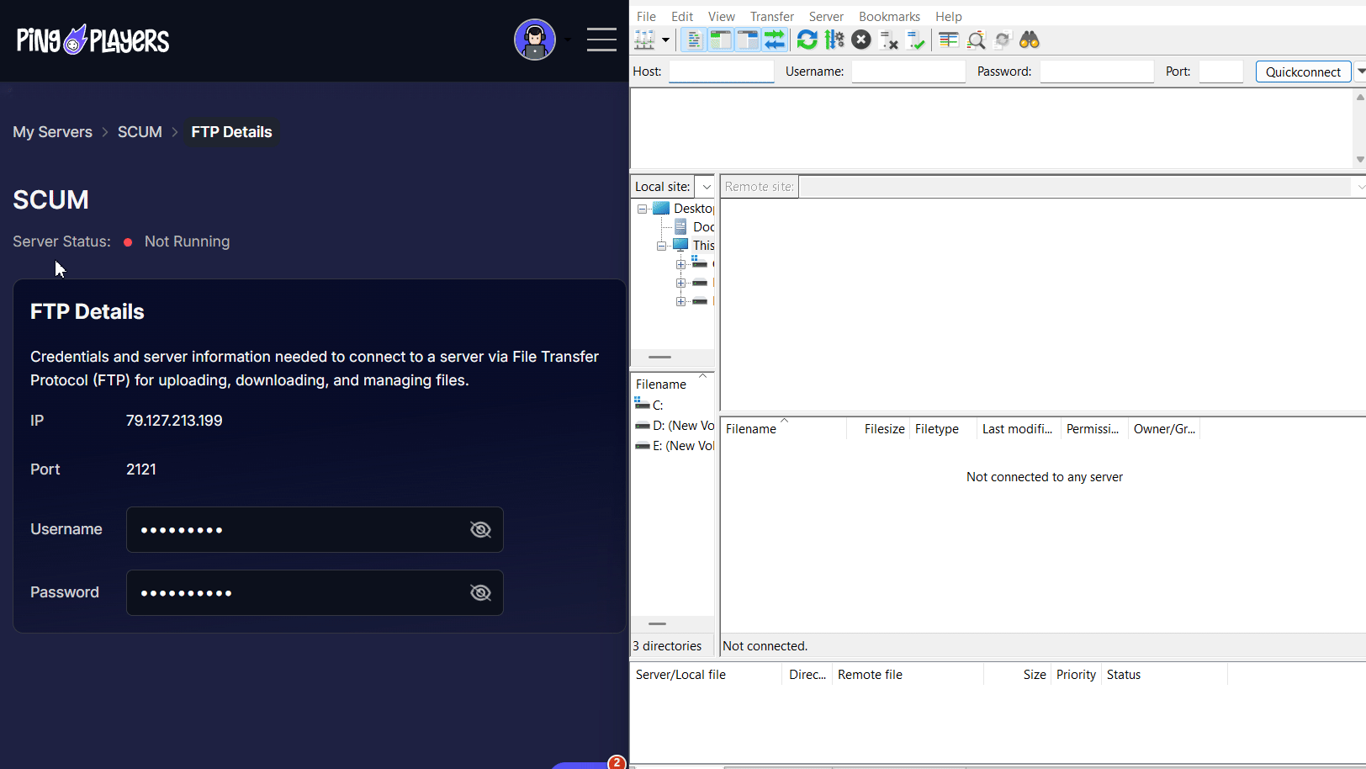
Task: Open FileZilla File menu
Action: [646, 16]
